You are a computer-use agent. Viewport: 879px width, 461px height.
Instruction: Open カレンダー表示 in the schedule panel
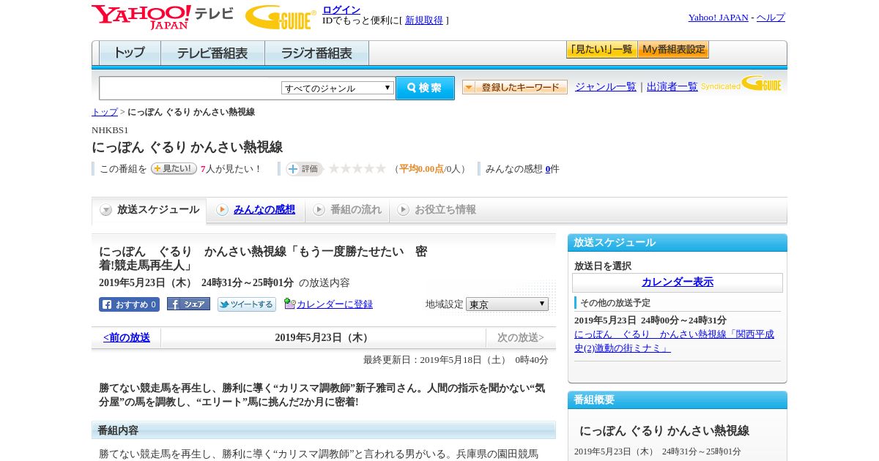(678, 282)
